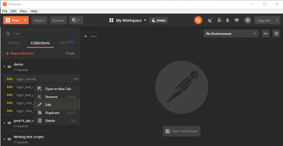Click the Postman logo in title bar
Screen dimensions: 283x146
(x=5, y=4)
